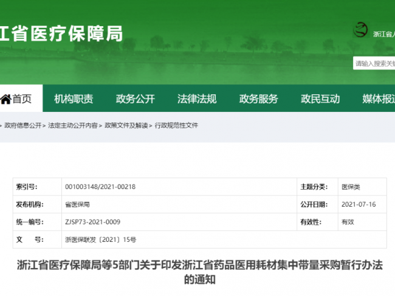The width and height of the screenshot is (395, 296).
Task: Open the 首页 tab
Action: pos(21,98)
